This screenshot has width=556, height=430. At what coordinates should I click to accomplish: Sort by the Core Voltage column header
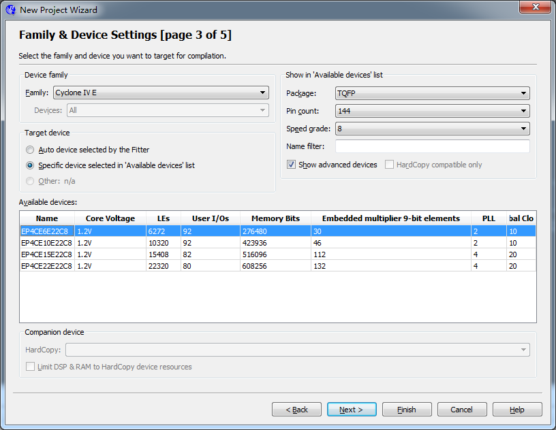click(x=110, y=218)
